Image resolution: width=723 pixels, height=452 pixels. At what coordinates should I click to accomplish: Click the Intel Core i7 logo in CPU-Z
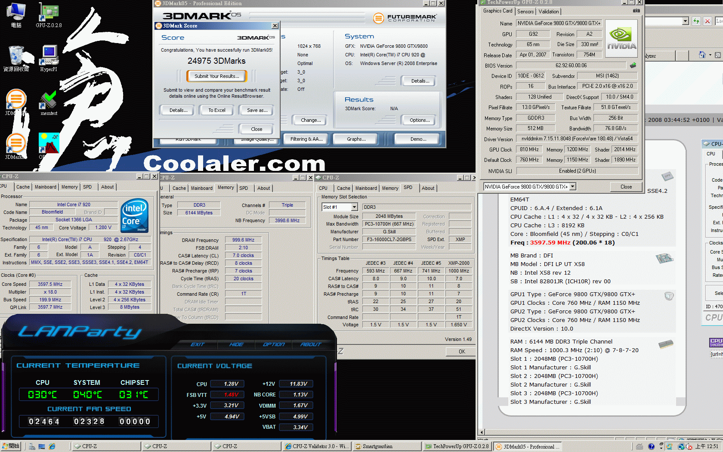click(135, 215)
